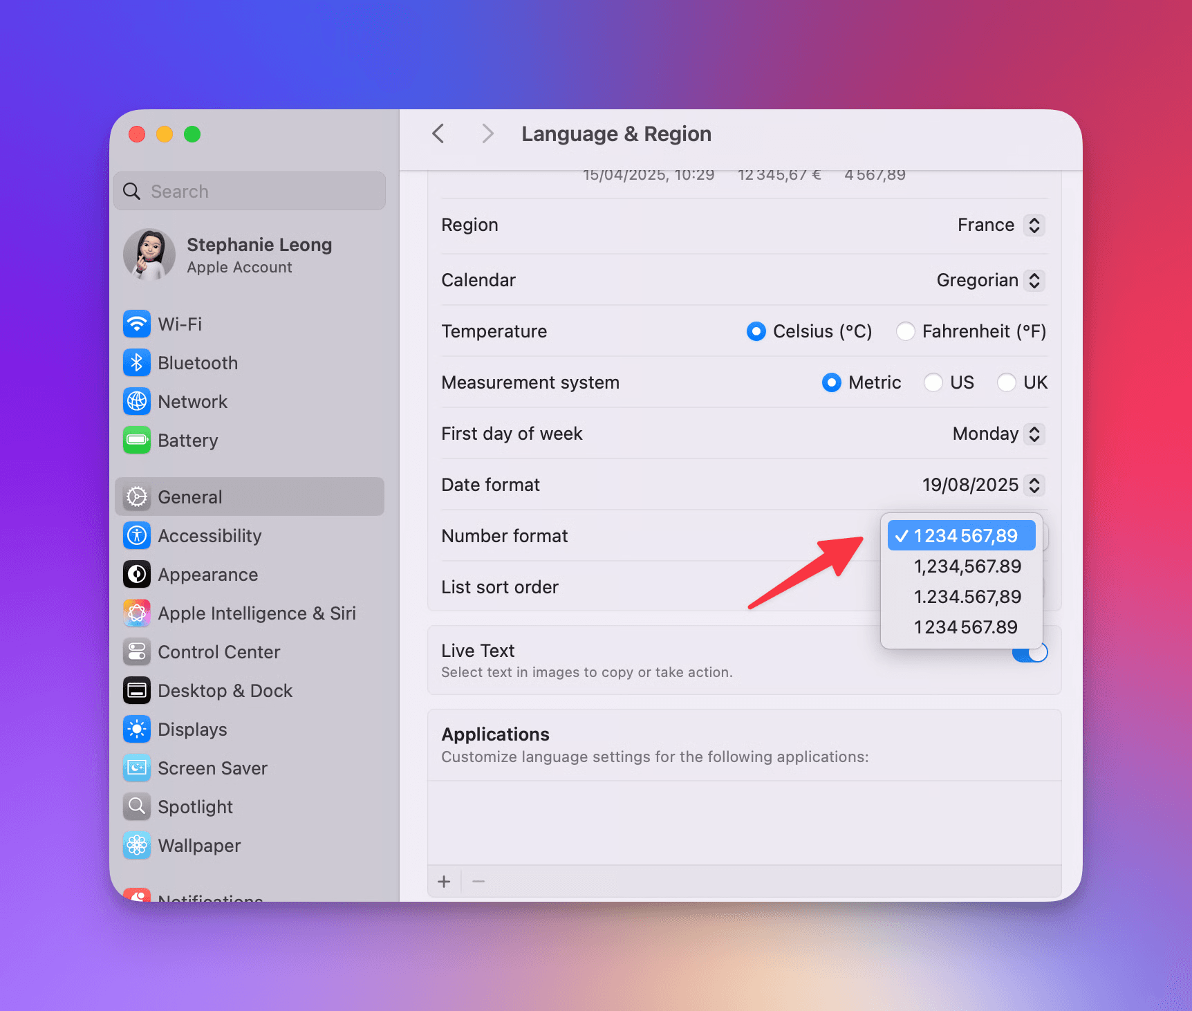Open Wallpaper settings from the sidebar
1192x1011 pixels.
point(136,845)
